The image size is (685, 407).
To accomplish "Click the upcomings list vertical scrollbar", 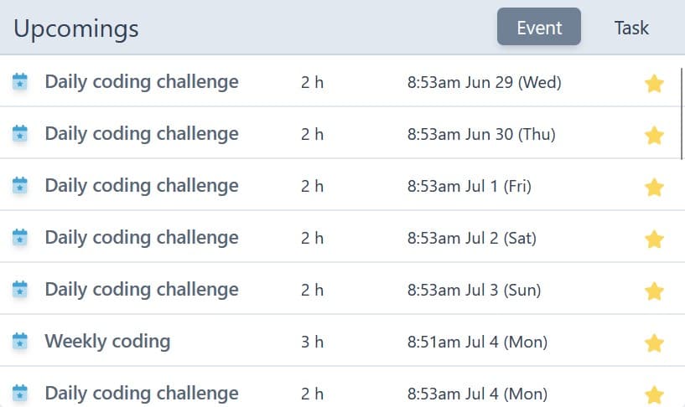I will [682, 113].
